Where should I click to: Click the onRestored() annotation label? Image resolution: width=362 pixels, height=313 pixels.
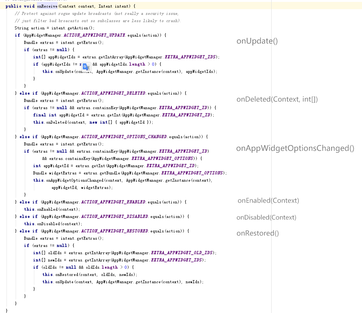(257, 233)
